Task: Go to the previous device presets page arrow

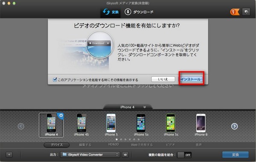Action: (x=21, y=126)
